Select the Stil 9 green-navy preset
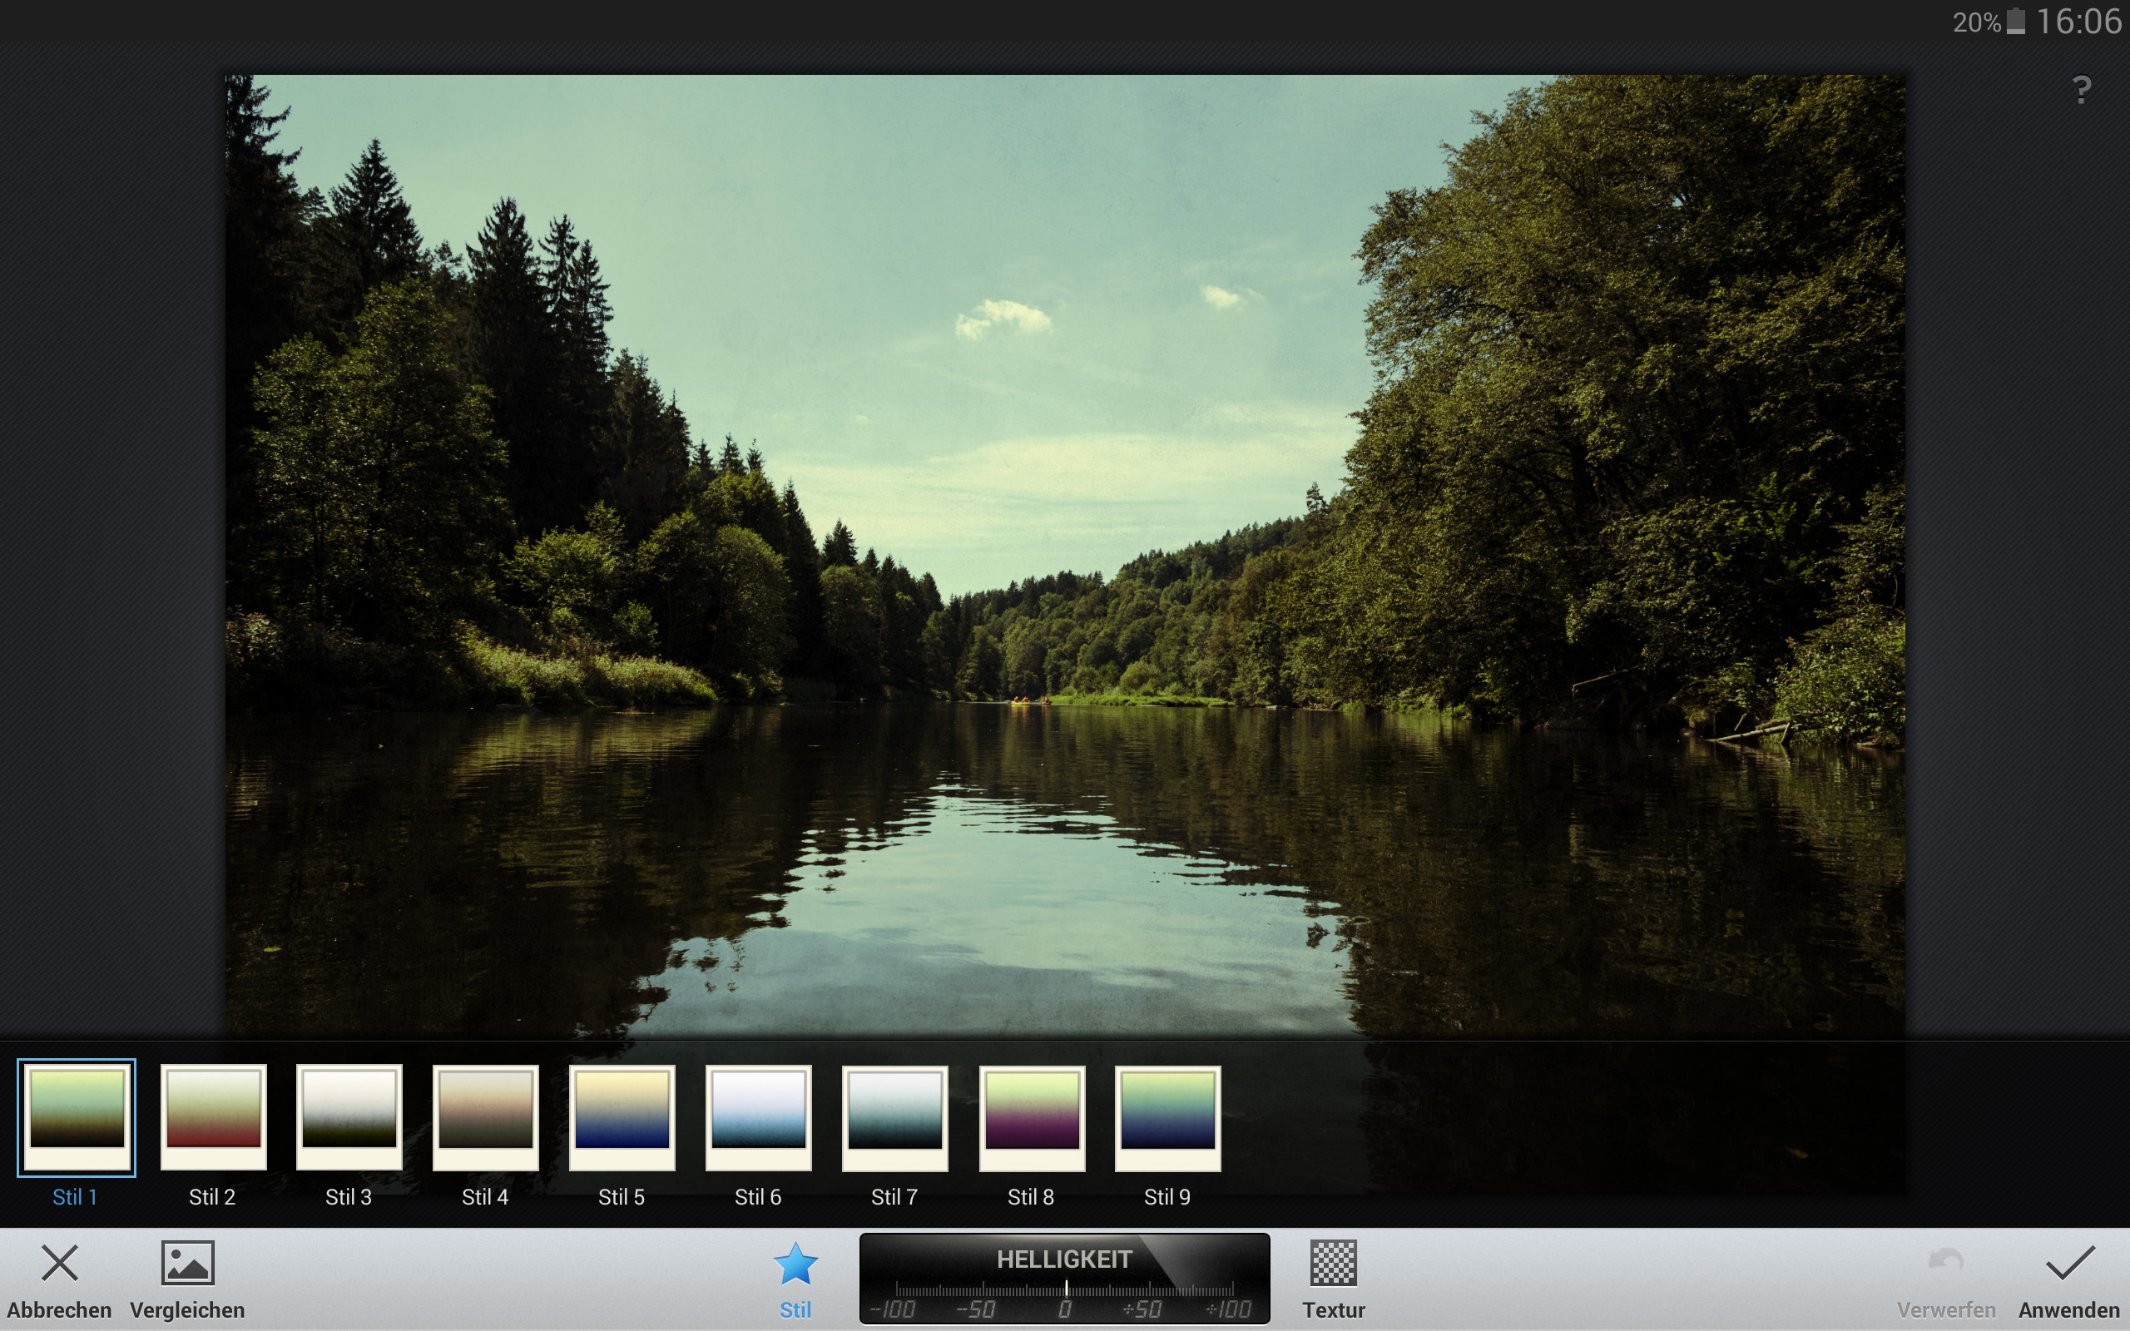The image size is (2130, 1331). pyautogui.click(x=1168, y=1117)
